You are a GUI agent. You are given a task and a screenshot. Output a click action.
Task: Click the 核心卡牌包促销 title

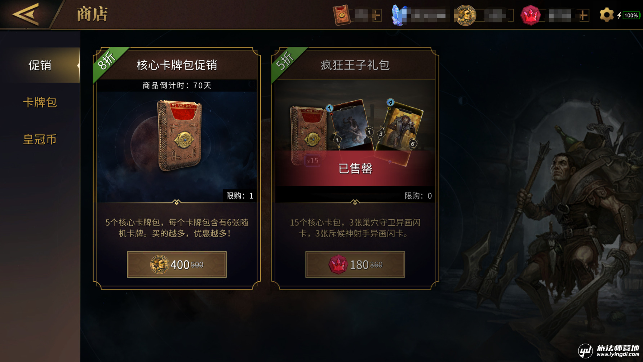177,65
